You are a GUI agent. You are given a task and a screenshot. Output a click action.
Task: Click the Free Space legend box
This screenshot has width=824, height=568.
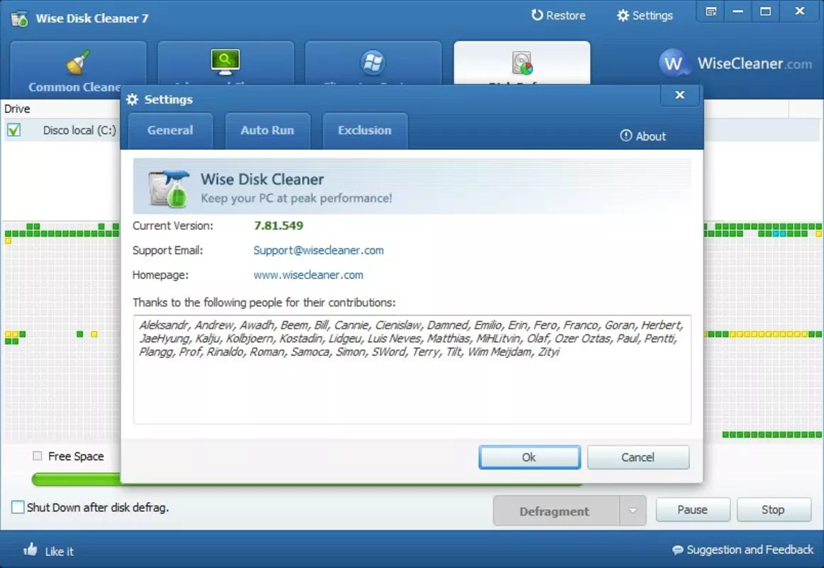pyautogui.click(x=38, y=455)
